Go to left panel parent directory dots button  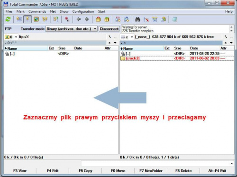tap(115, 37)
